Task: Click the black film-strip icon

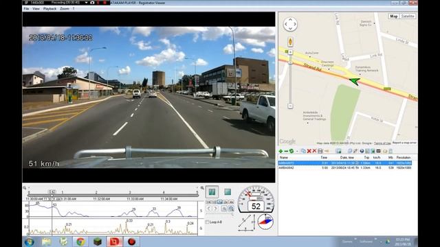Action: [378, 151]
